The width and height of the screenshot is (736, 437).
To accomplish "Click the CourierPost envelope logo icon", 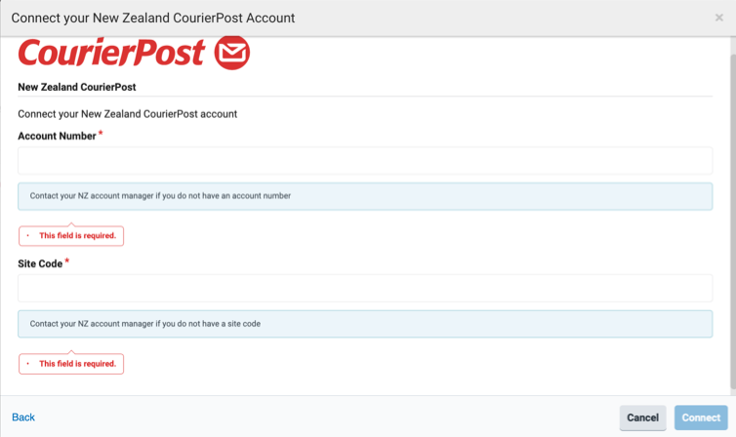I will coord(232,52).
